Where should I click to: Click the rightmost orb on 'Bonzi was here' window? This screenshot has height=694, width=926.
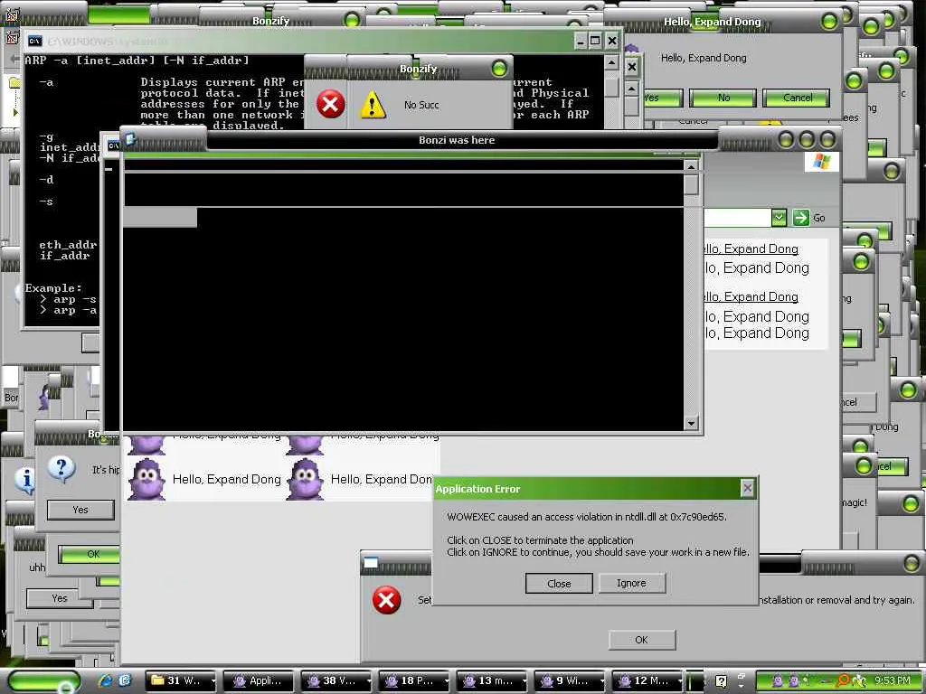coord(828,140)
